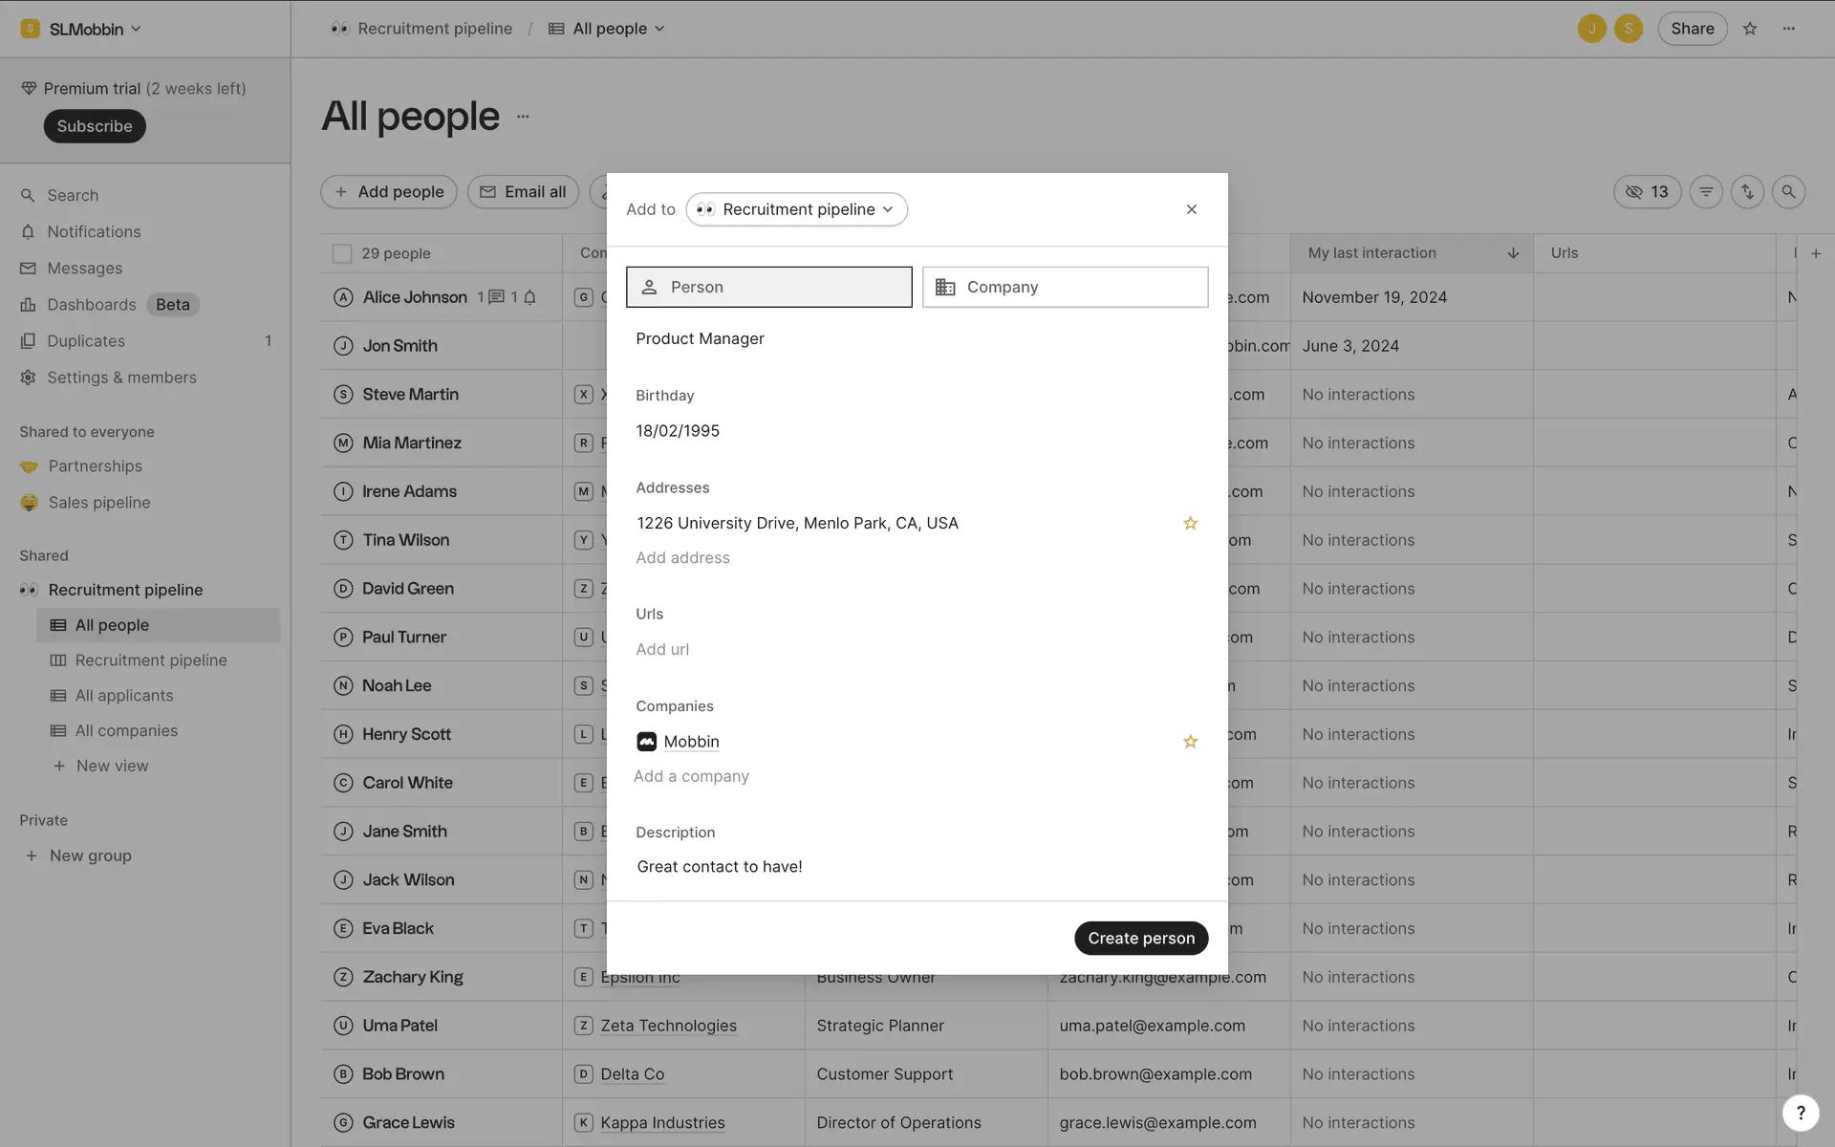The height and width of the screenshot is (1147, 1835).
Task: Click the Add url field
Action: pyautogui.click(x=662, y=649)
